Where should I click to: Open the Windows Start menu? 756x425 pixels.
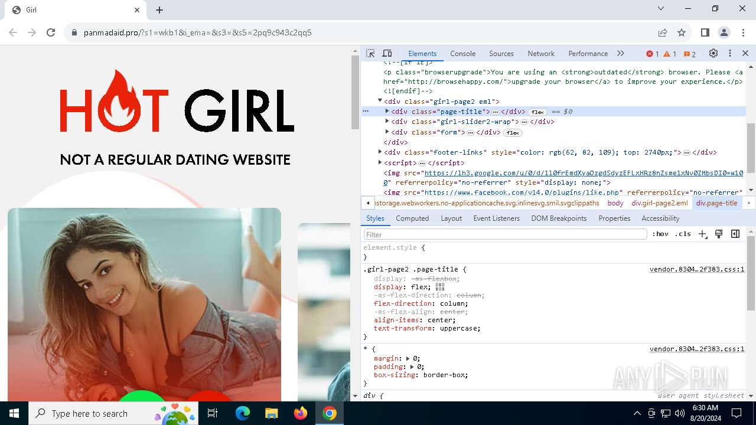pyautogui.click(x=14, y=413)
